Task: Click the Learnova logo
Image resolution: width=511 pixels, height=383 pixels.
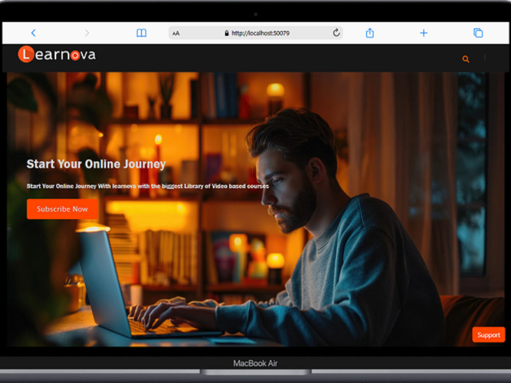Action: click(57, 54)
